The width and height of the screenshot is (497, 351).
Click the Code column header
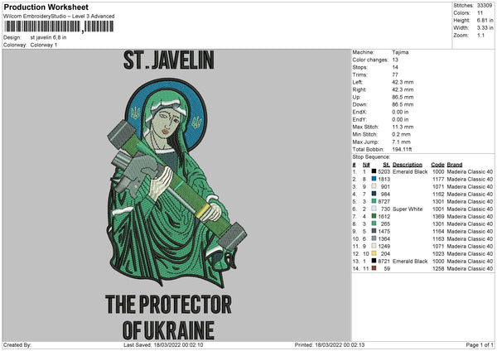point(438,163)
